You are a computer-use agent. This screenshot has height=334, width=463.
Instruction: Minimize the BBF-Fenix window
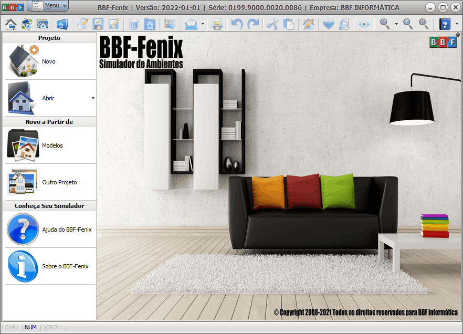coord(430,7)
